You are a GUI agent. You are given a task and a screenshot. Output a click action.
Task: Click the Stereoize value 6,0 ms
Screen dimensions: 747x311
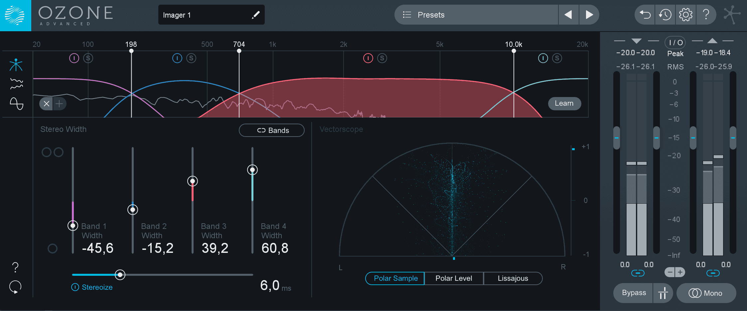pos(275,285)
